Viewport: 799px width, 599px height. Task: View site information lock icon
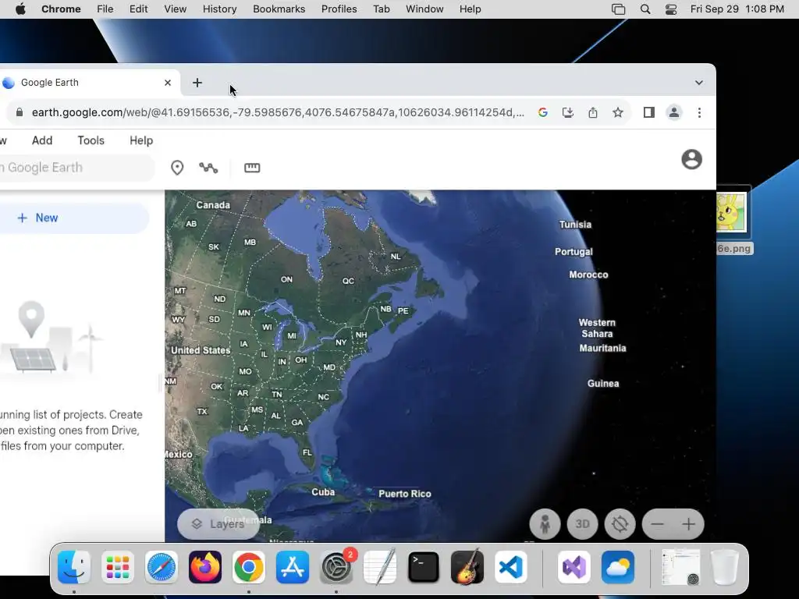tap(20, 112)
